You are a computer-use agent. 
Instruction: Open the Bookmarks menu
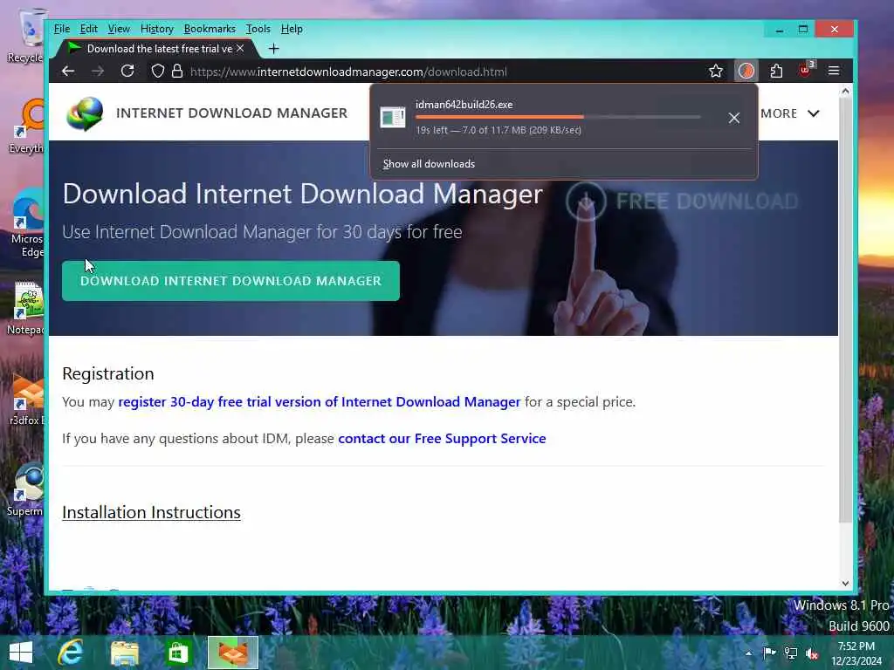click(x=210, y=29)
